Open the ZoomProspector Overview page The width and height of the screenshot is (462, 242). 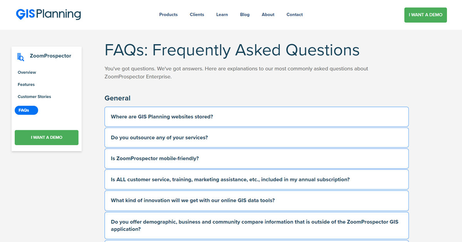27,72
